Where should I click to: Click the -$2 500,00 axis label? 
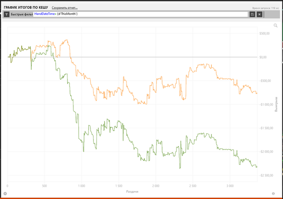pyautogui.click(x=266, y=176)
